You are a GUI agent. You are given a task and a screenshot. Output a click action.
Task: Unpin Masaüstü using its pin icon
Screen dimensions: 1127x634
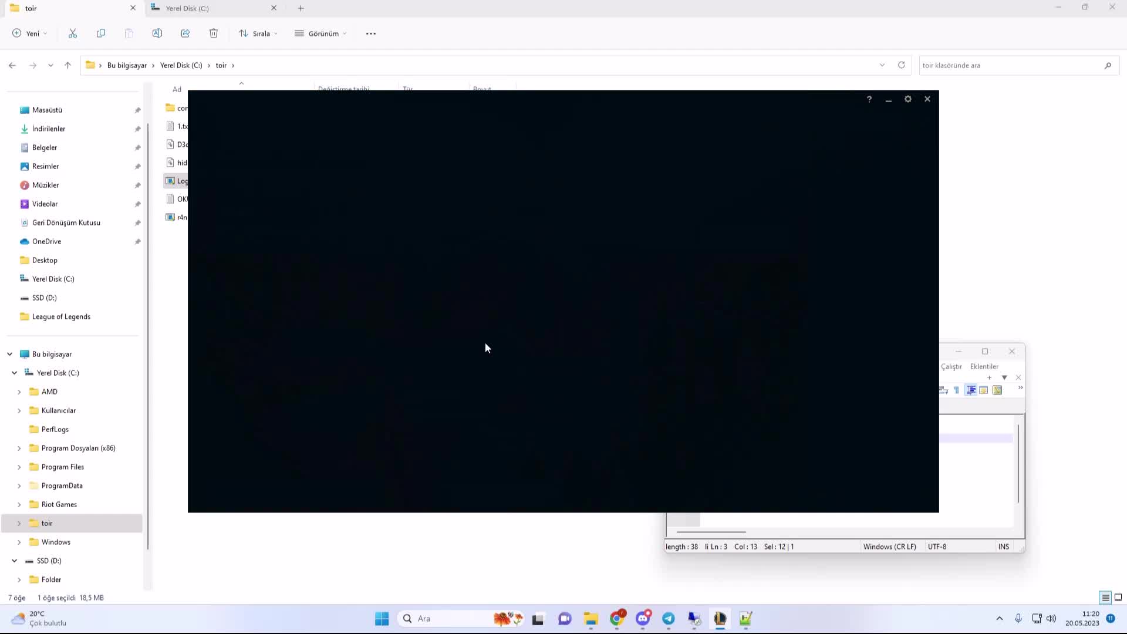tap(137, 110)
